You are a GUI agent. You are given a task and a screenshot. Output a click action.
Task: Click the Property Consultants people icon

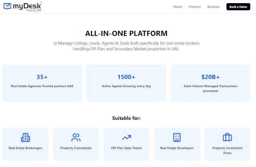[x=76, y=137]
